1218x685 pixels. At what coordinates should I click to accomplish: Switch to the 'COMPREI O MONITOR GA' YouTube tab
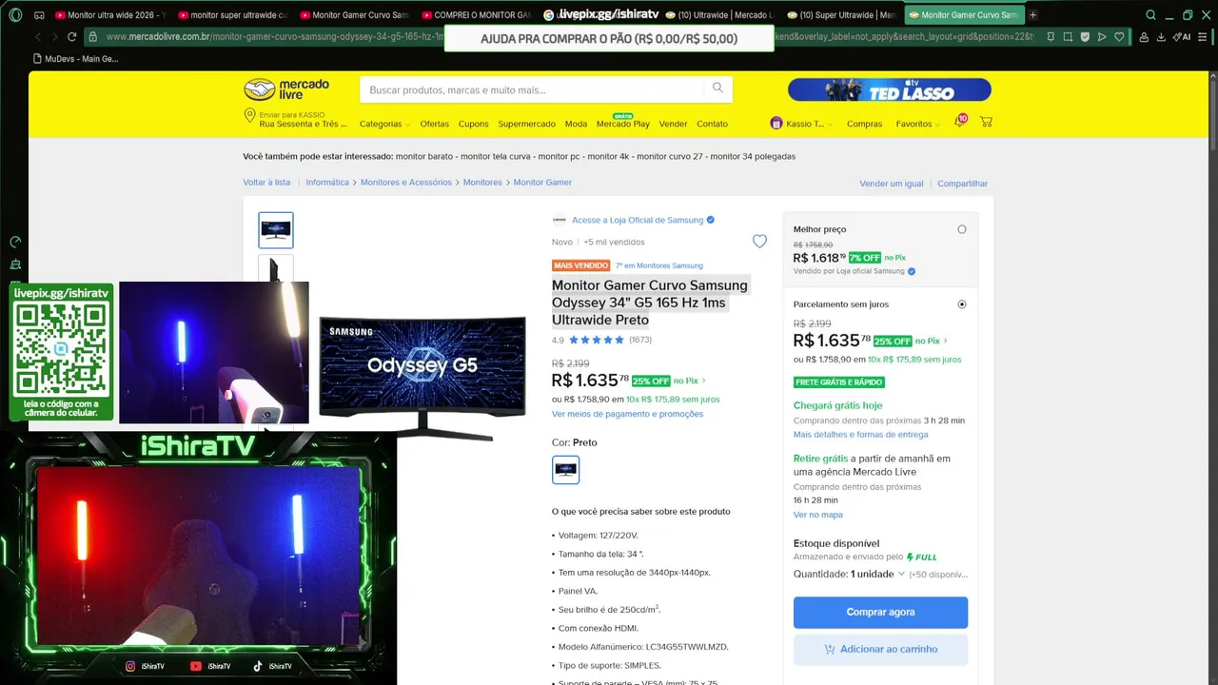pos(476,14)
